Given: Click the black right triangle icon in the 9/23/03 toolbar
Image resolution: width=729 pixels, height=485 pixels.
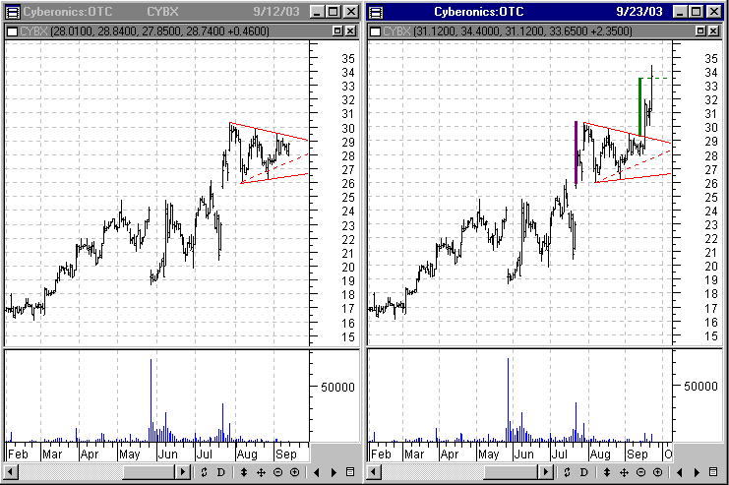Looking at the screenshot, I should [697, 472].
